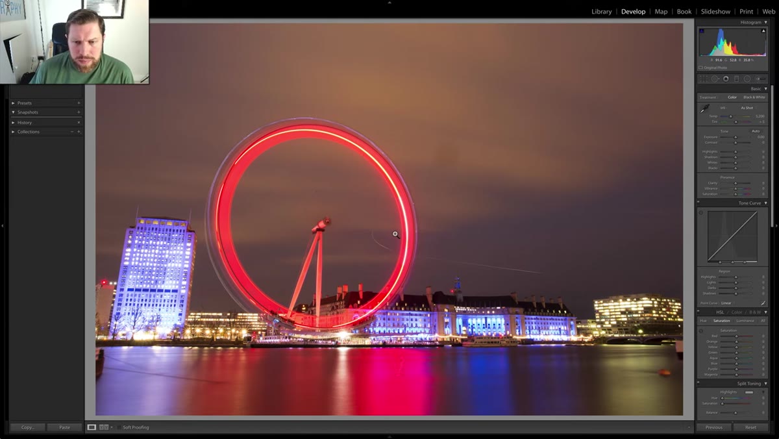Toggle the HSL panel on/off switch
The width and height of the screenshot is (779, 439).
click(x=699, y=312)
